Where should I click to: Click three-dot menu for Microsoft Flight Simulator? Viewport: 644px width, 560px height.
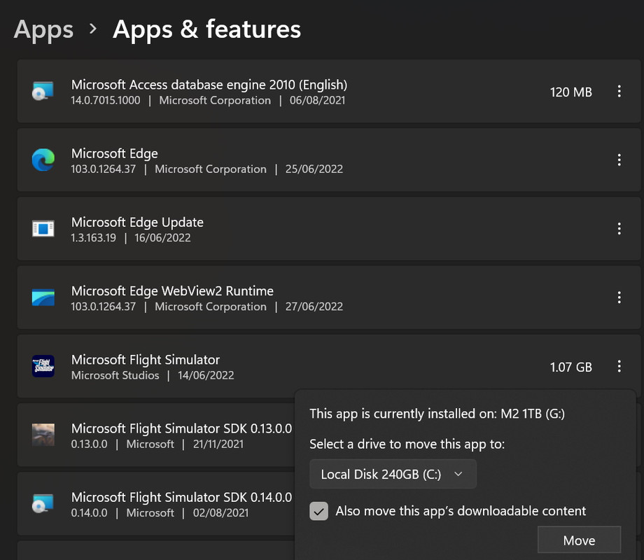tap(619, 366)
